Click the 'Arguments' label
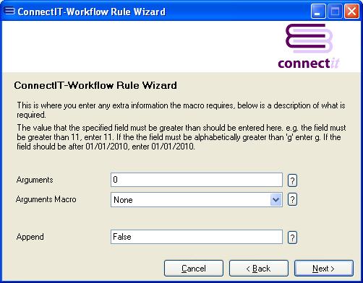 click(35, 180)
